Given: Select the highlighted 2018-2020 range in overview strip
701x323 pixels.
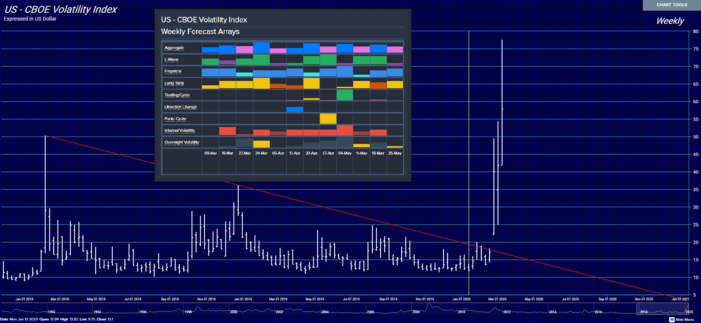Looking at the screenshot, I should [663, 309].
